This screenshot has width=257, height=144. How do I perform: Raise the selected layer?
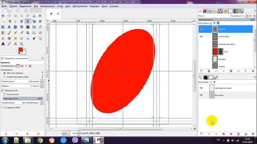pyautogui.click(x=216, y=71)
